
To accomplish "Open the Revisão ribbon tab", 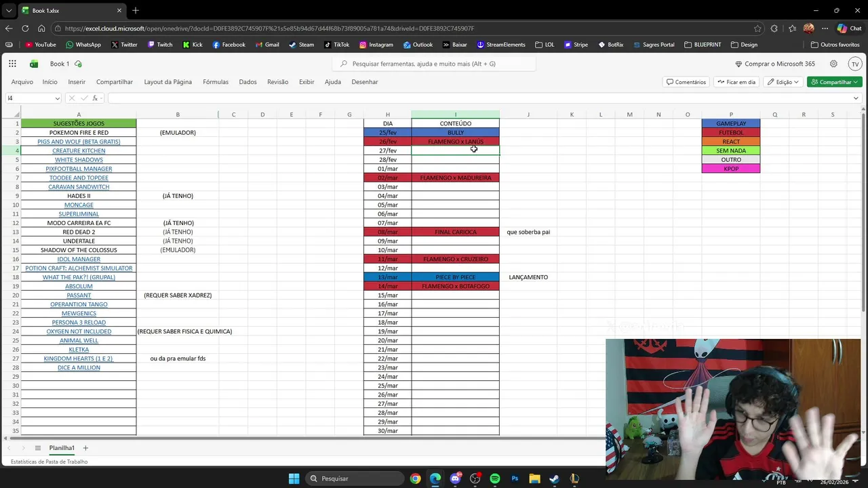I will click(277, 82).
